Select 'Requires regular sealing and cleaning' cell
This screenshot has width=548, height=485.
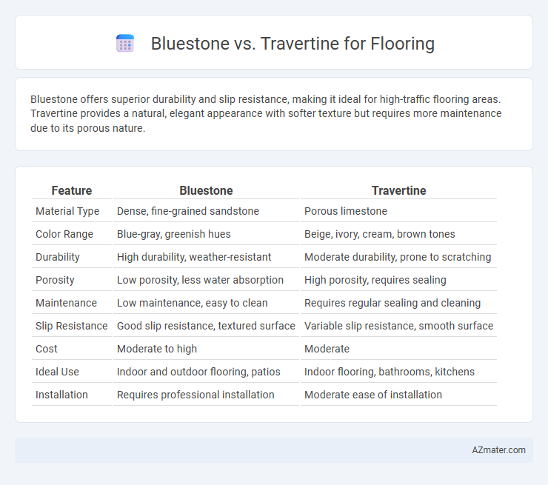pos(392,303)
